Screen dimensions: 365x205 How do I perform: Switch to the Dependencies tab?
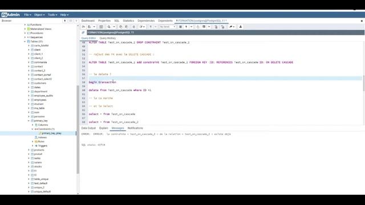pyautogui.click(x=146, y=20)
